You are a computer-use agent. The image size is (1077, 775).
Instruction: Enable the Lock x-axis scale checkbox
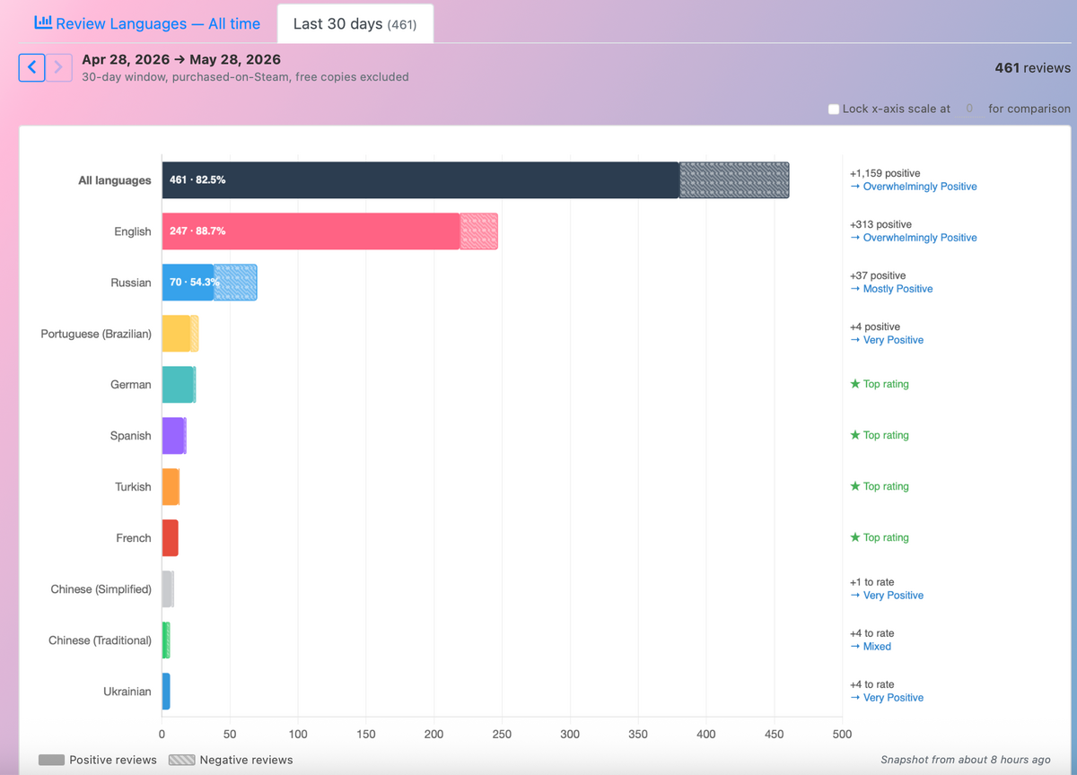pyautogui.click(x=834, y=109)
